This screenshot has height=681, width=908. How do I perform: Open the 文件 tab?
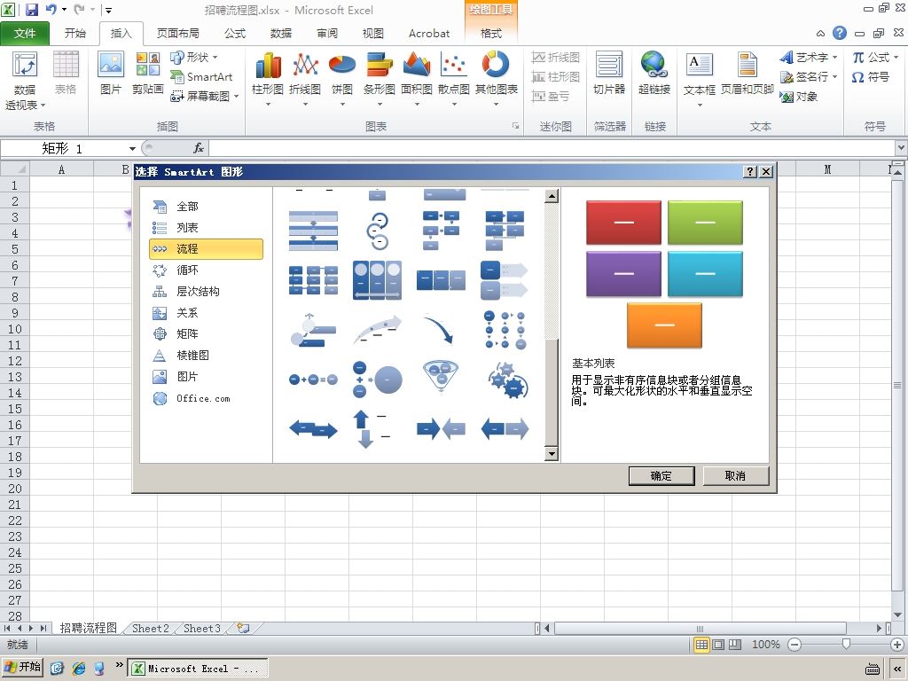tap(24, 34)
